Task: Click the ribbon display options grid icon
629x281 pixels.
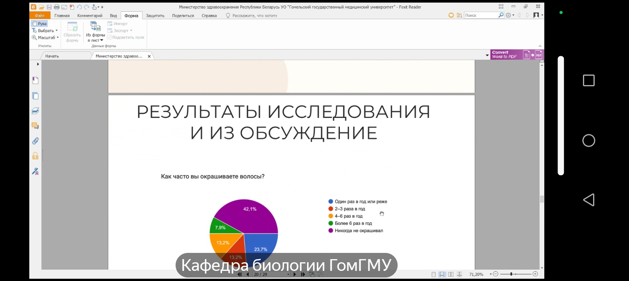Action: coord(501,7)
